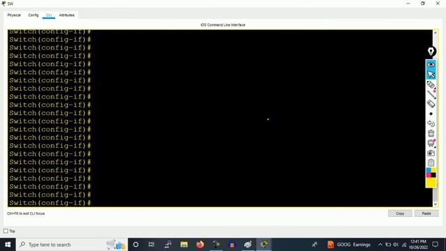The width and height of the screenshot is (446, 251).
Task: Open network status tray icon
Action: [x=404, y=245]
